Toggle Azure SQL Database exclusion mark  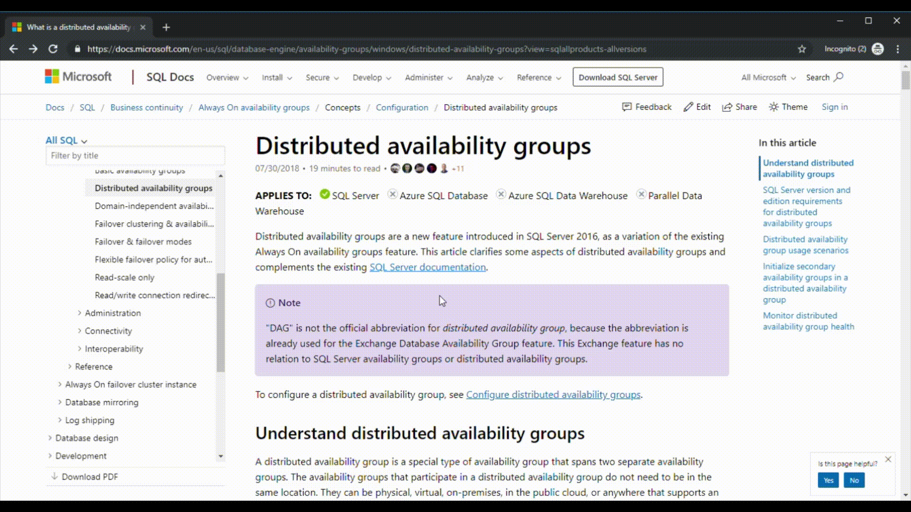coord(391,194)
